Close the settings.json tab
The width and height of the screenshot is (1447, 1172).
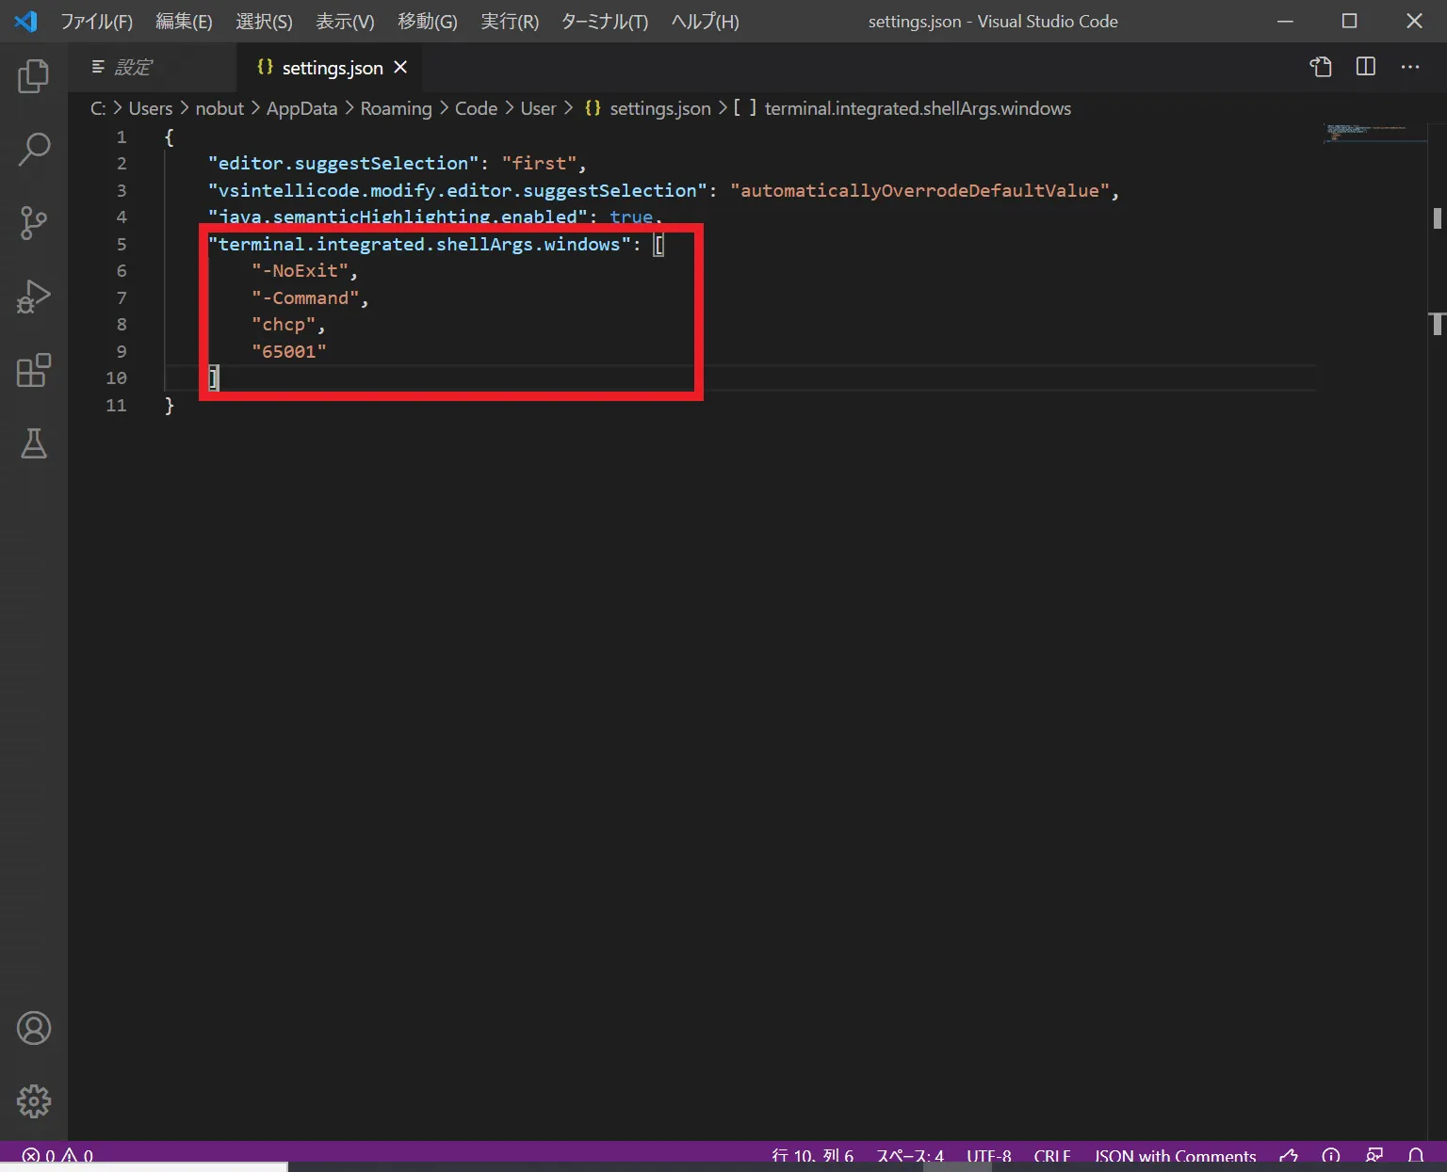400,67
